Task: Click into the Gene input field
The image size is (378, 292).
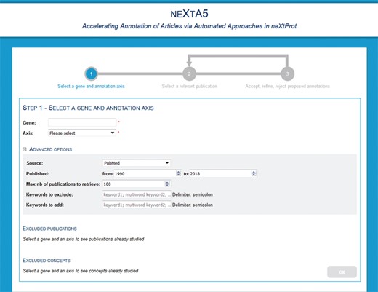Action: pos(82,122)
